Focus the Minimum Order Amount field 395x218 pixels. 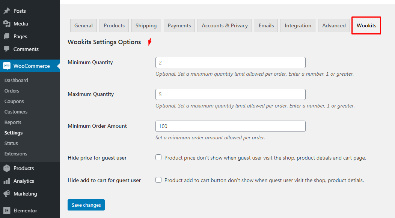[230, 126]
